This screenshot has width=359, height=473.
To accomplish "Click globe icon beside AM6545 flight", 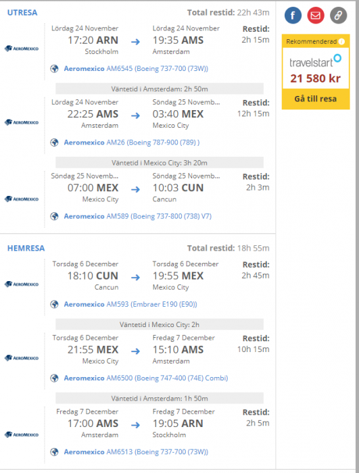I will [54, 69].
